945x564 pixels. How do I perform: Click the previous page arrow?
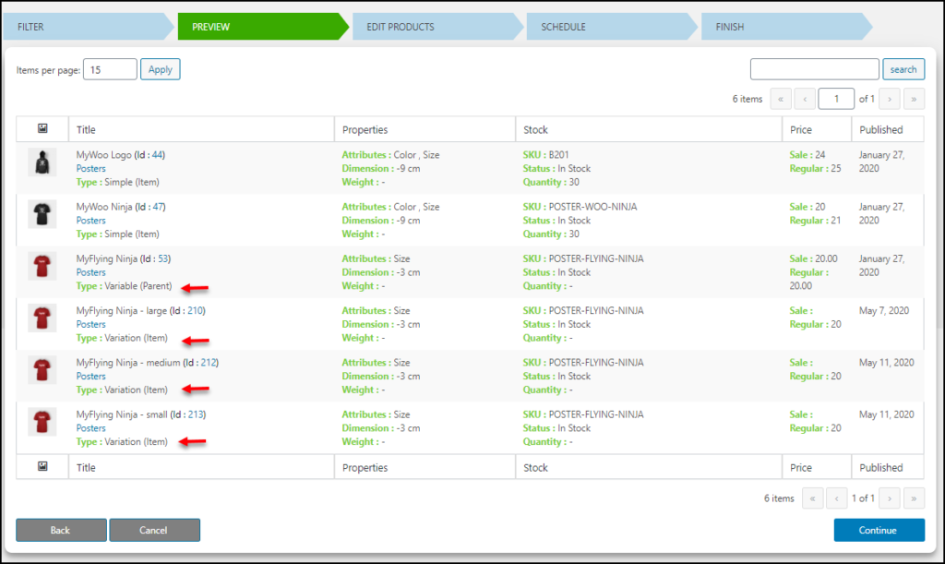click(806, 99)
